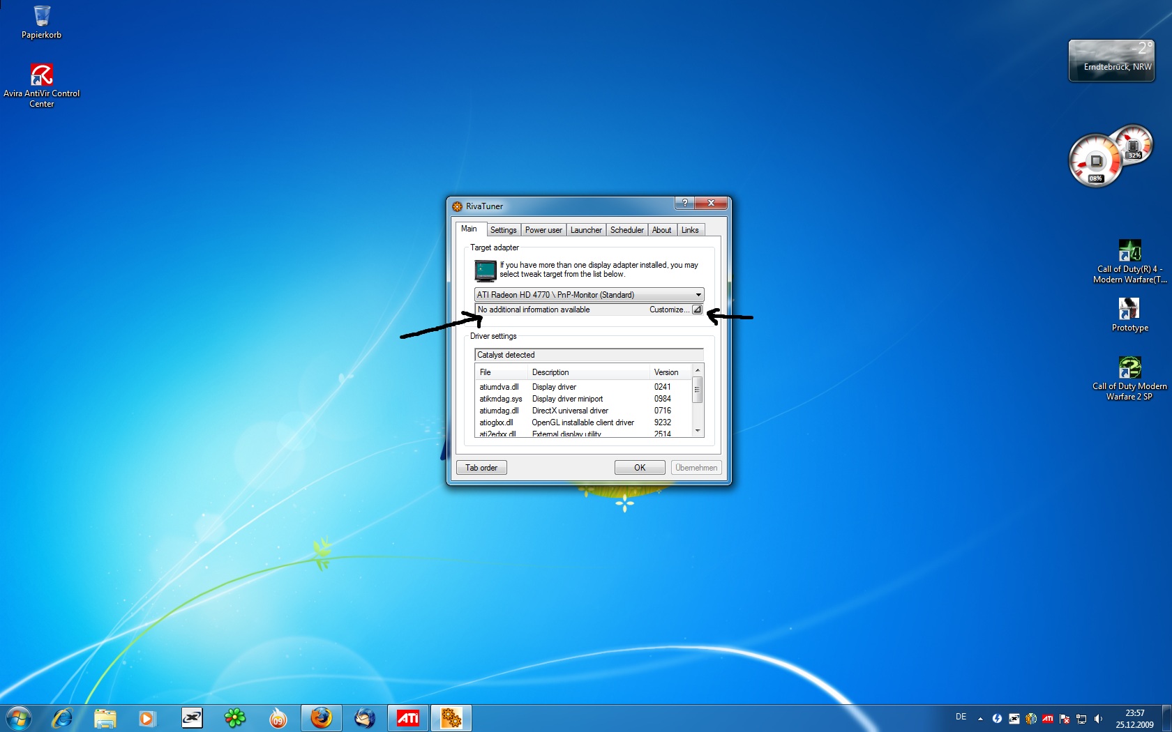The width and height of the screenshot is (1172, 732).
Task: Open Avira AntiVir Control Center shortcut
Action: (41, 85)
